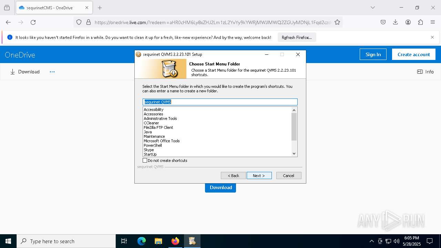Screen dimensions: 441x248
Task: Minimize the setup wizard window
Action: tap(267, 54)
